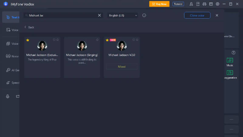
Task: Click the crown icon on Michael Jackson (Exclusive)
Action: pos(28,40)
